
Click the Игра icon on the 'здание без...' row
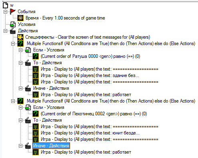(36, 75)
